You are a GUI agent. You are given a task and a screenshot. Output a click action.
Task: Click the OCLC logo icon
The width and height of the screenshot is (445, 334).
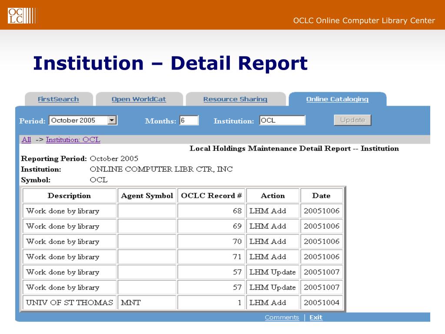[x=22, y=16]
